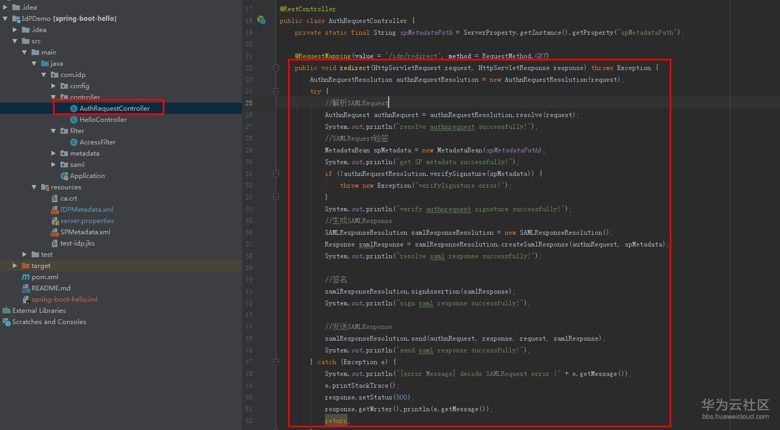Click the AccessFilter class icon
Image resolution: width=780 pixels, height=430 pixels.
coord(74,142)
